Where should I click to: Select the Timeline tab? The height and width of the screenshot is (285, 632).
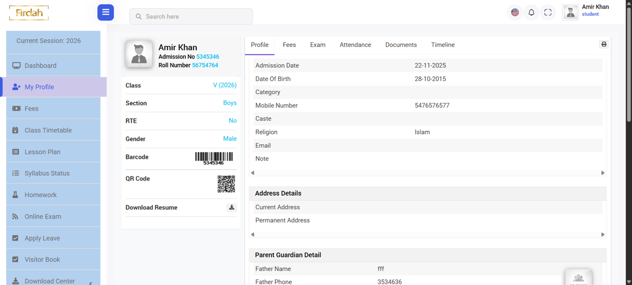tap(442, 45)
